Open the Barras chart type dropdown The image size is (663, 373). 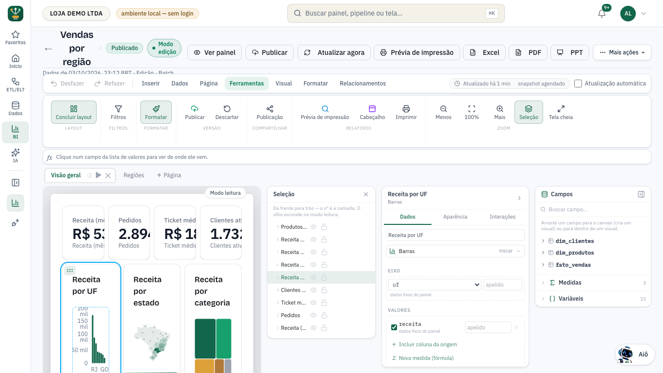click(455, 251)
